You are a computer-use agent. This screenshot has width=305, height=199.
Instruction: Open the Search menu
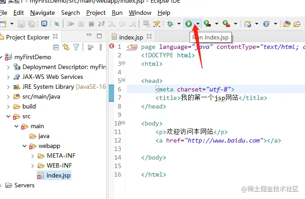coord(71,13)
